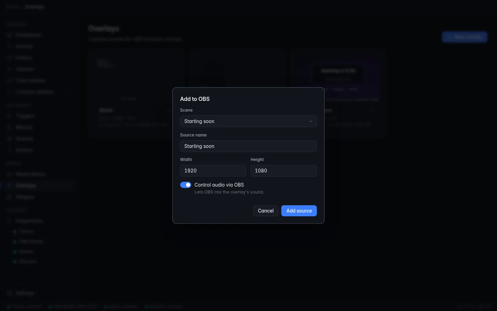The width and height of the screenshot is (497, 311).
Task: Cancel the Add to OBS dialog
Action: click(x=266, y=211)
